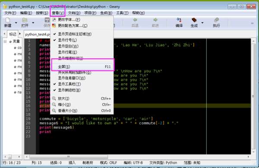Click the 编译 (Compile) toolbar icon
This screenshot has height=168, width=259.
(179, 20)
